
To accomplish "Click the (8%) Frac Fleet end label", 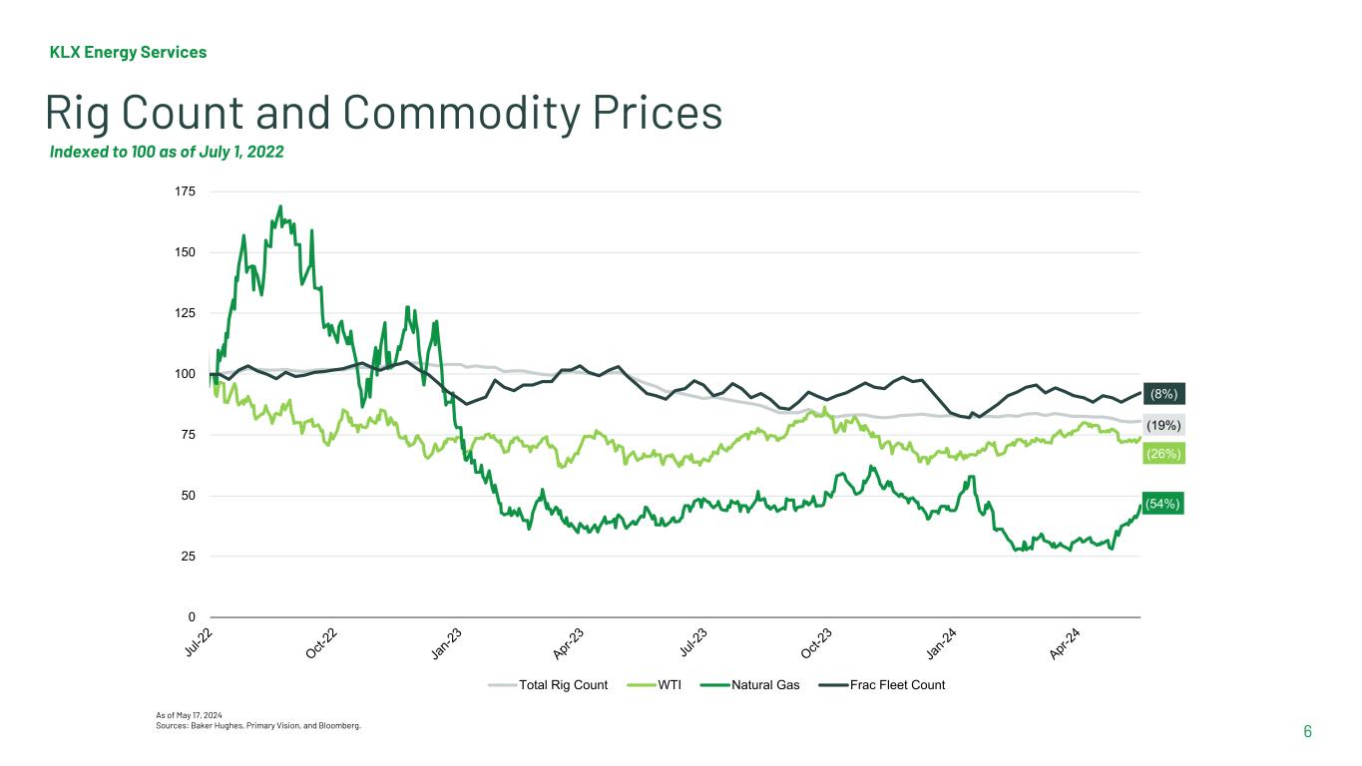I will coord(1163,393).
